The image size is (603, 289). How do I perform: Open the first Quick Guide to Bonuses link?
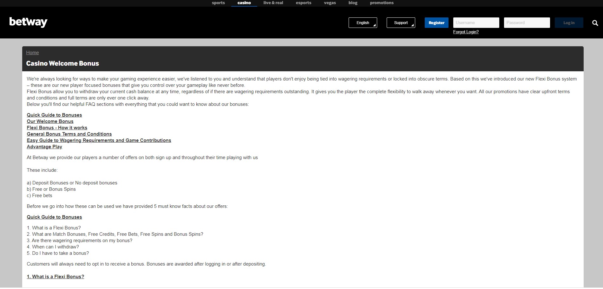pos(54,115)
